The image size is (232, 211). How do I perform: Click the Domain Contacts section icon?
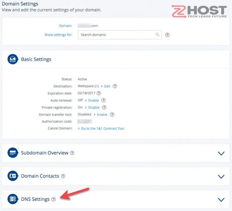click(13, 176)
